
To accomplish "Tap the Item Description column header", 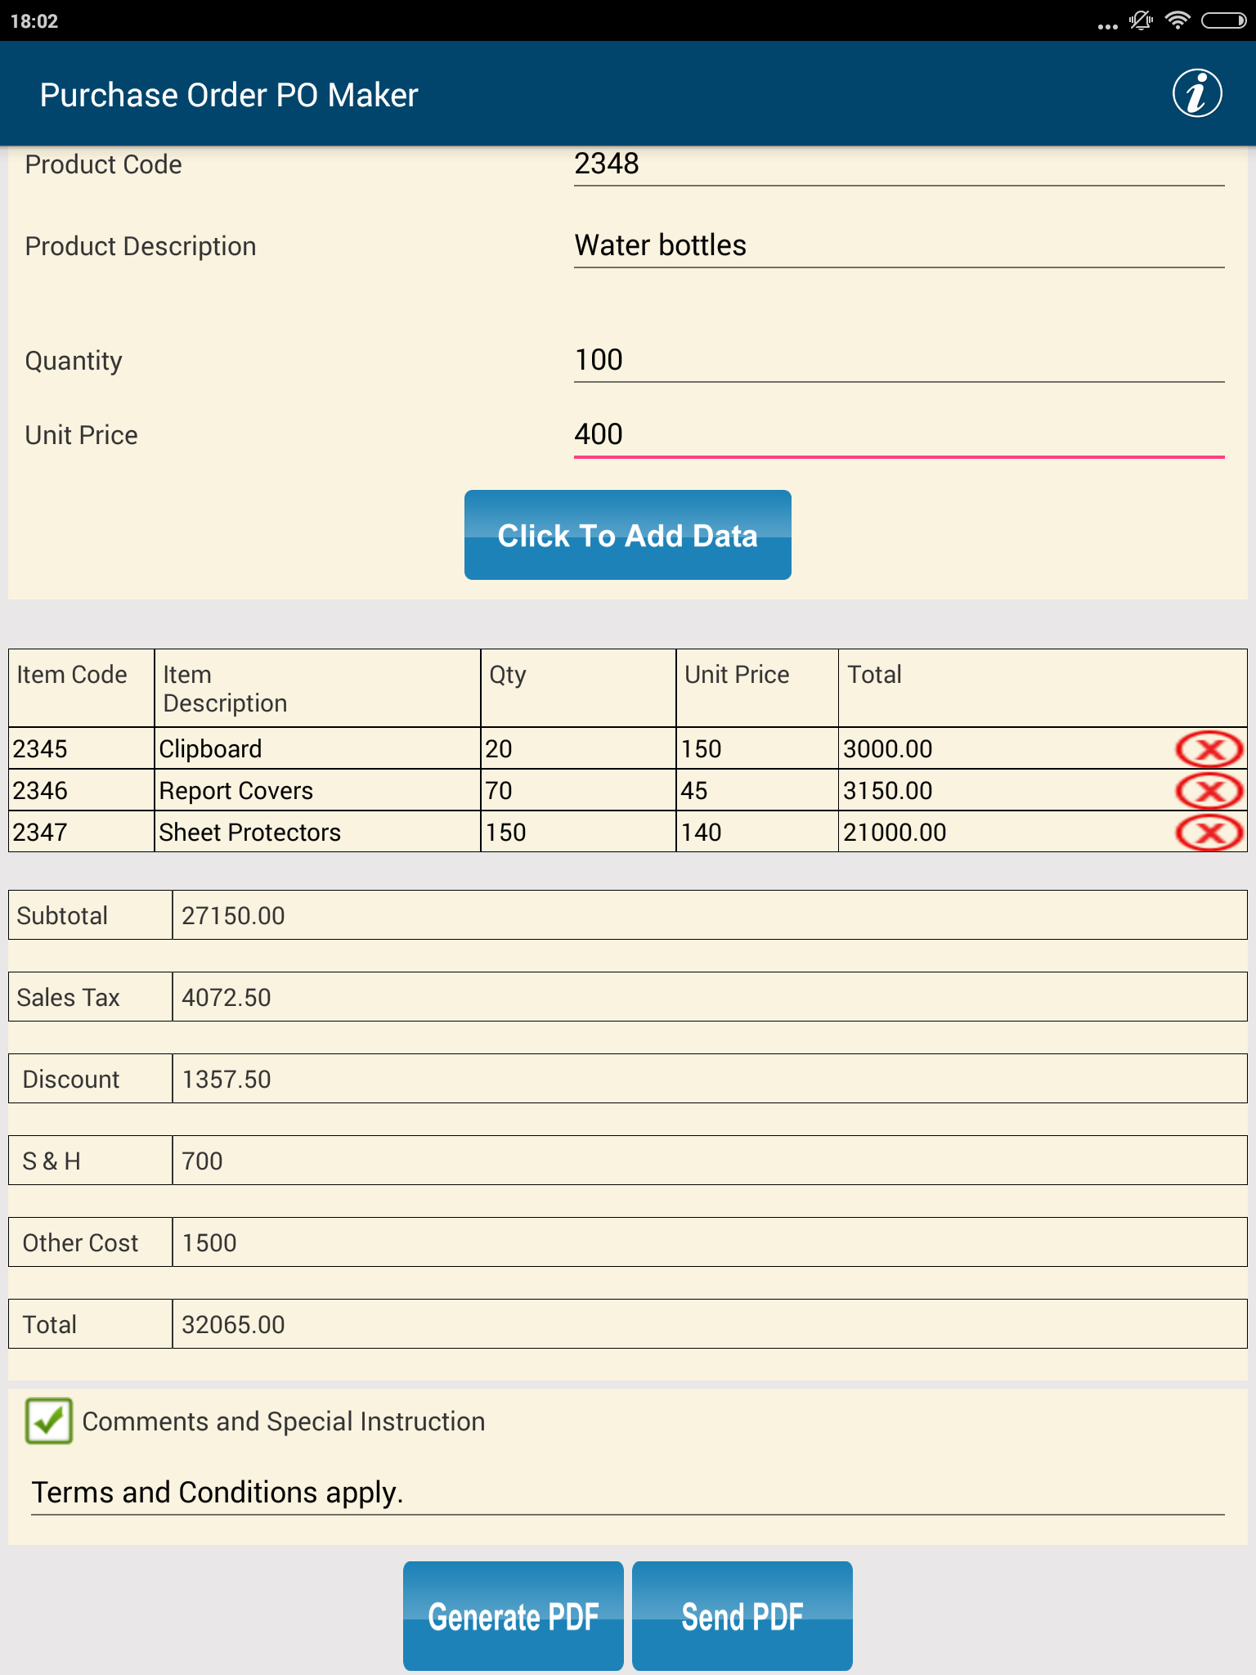I will click(x=317, y=688).
